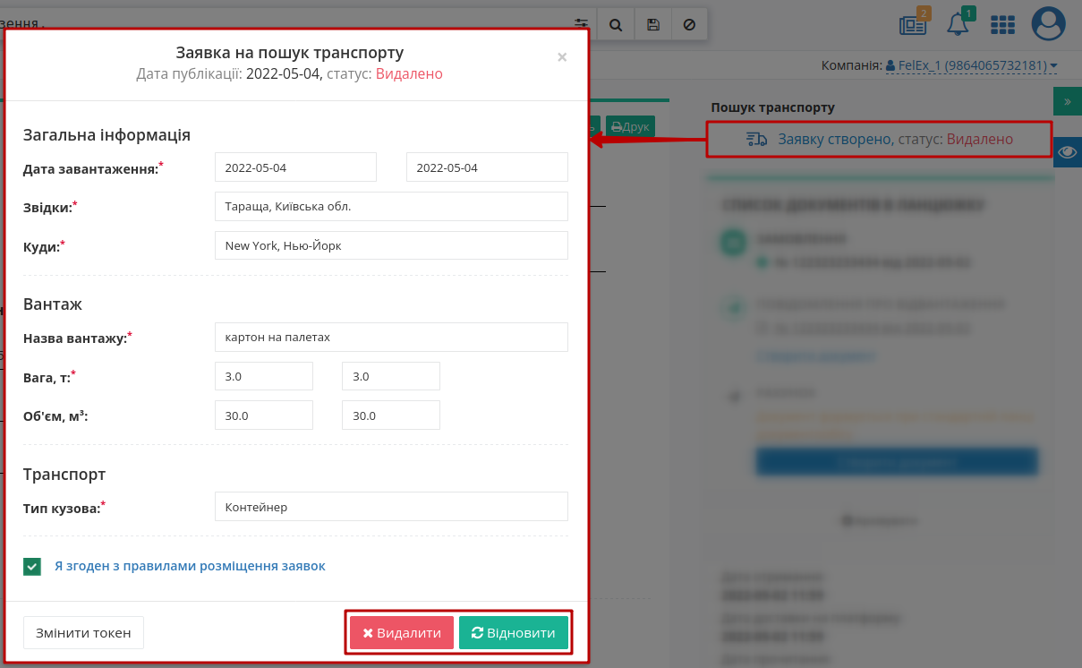Click the first weight field
Image resolution: width=1082 pixels, height=668 pixels.
tap(264, 376)
